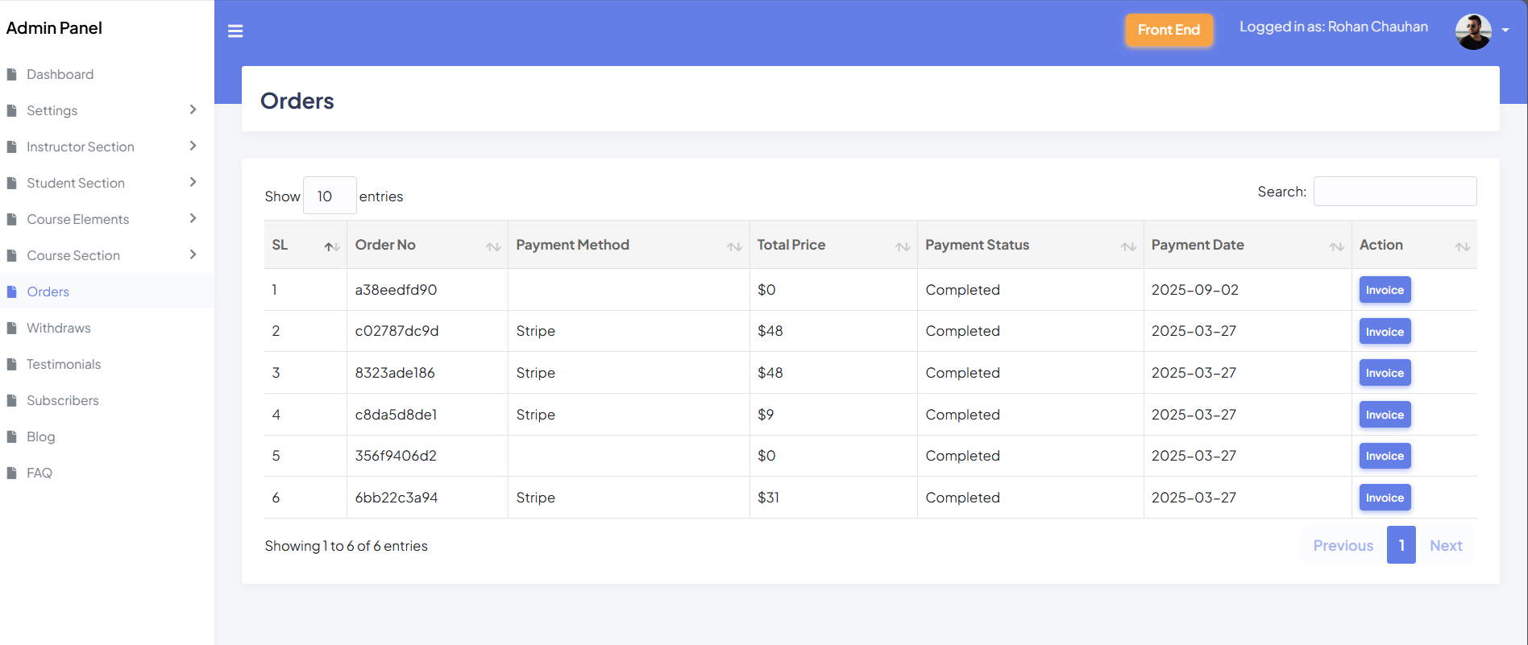The width and height of the screenshot is (1528, 645).
Task: Sort by Order No column arrows
Action: 493,246
